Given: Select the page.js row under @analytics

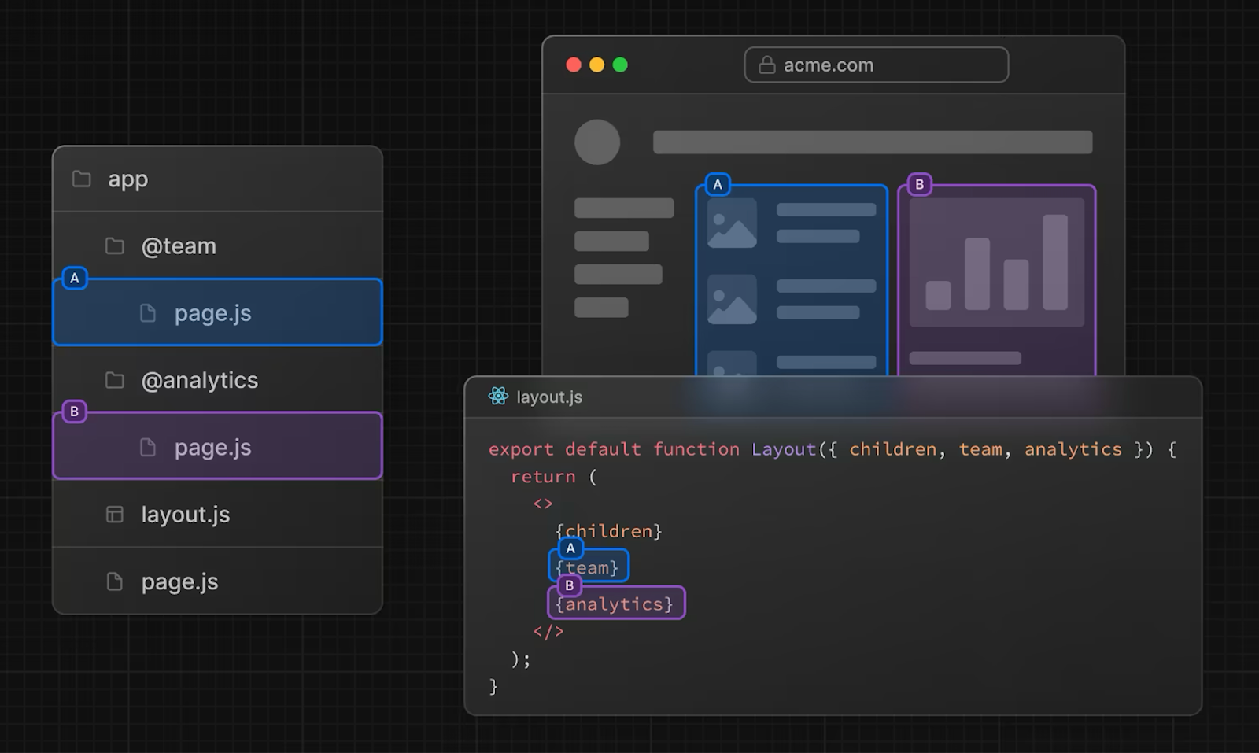Looking at the screenshot, I should coord(217,446).
